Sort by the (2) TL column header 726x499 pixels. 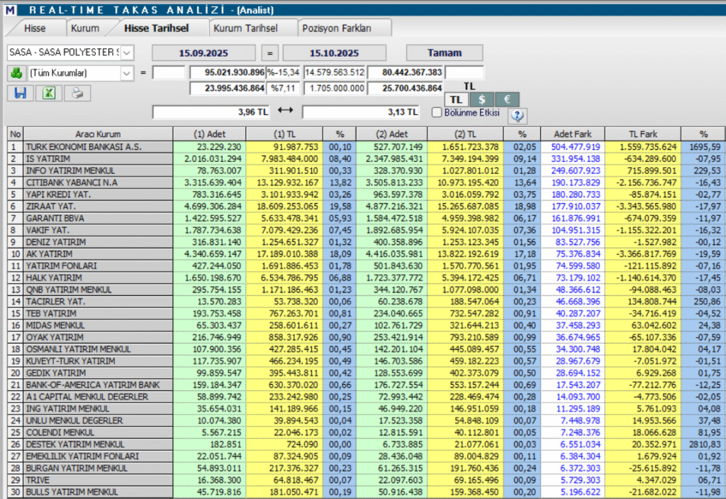pyautogui.click(x=465, y=134)
